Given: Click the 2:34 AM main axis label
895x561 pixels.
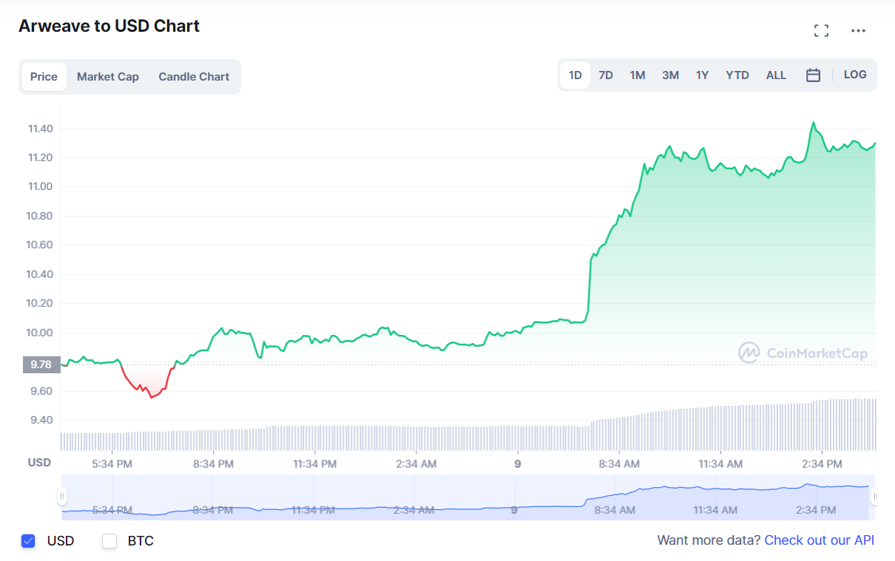Looking at the screenshot, I should coord(416,464).
